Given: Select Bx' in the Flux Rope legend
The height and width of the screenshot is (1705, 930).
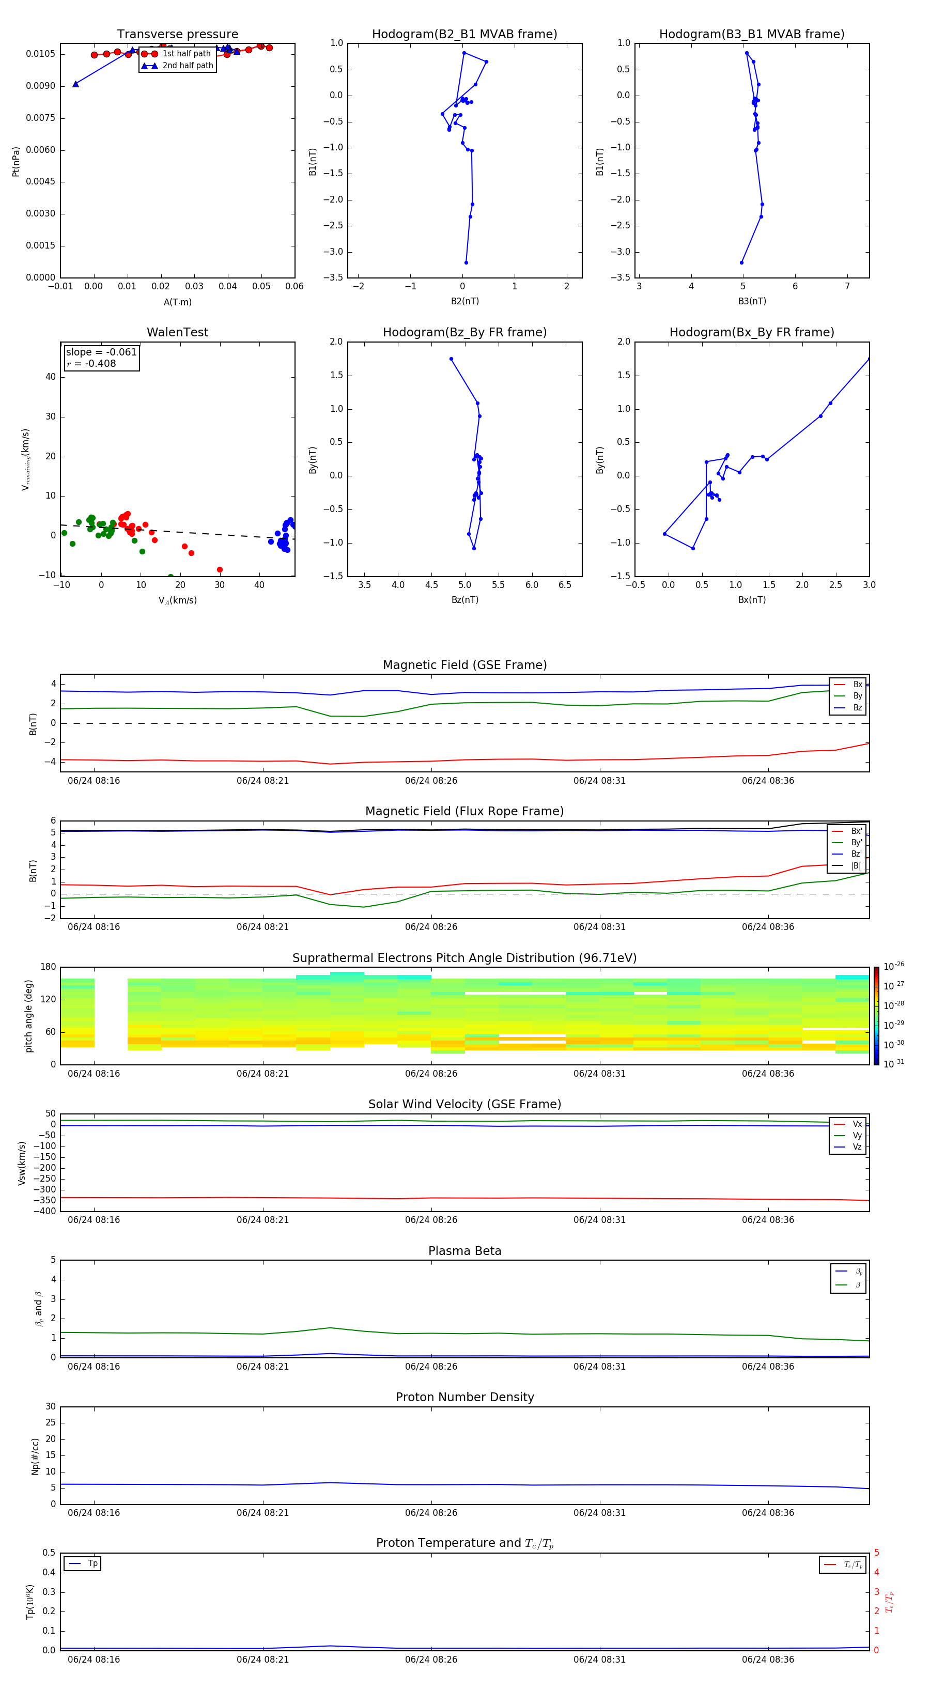Looking at the screenshot, I should pos(847,831).
